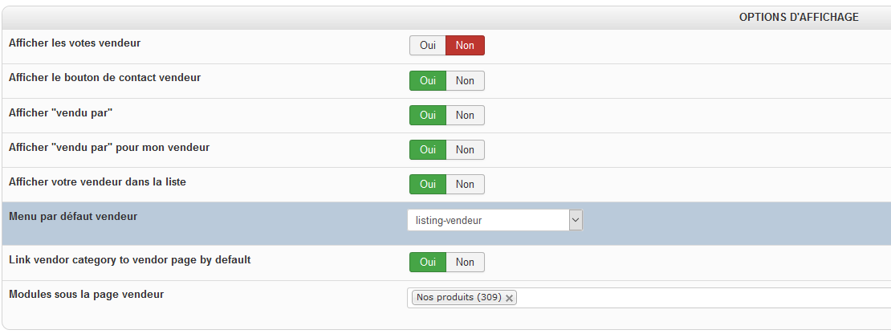Click the Modules sous la page vendeur label
This screenshot has width=891, height=334.
click(x=86, y=295)
